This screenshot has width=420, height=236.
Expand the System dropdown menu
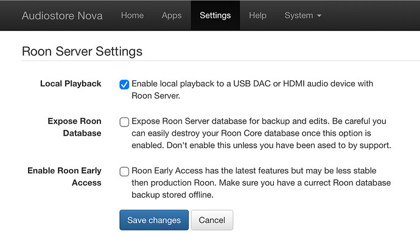[303, 16]
